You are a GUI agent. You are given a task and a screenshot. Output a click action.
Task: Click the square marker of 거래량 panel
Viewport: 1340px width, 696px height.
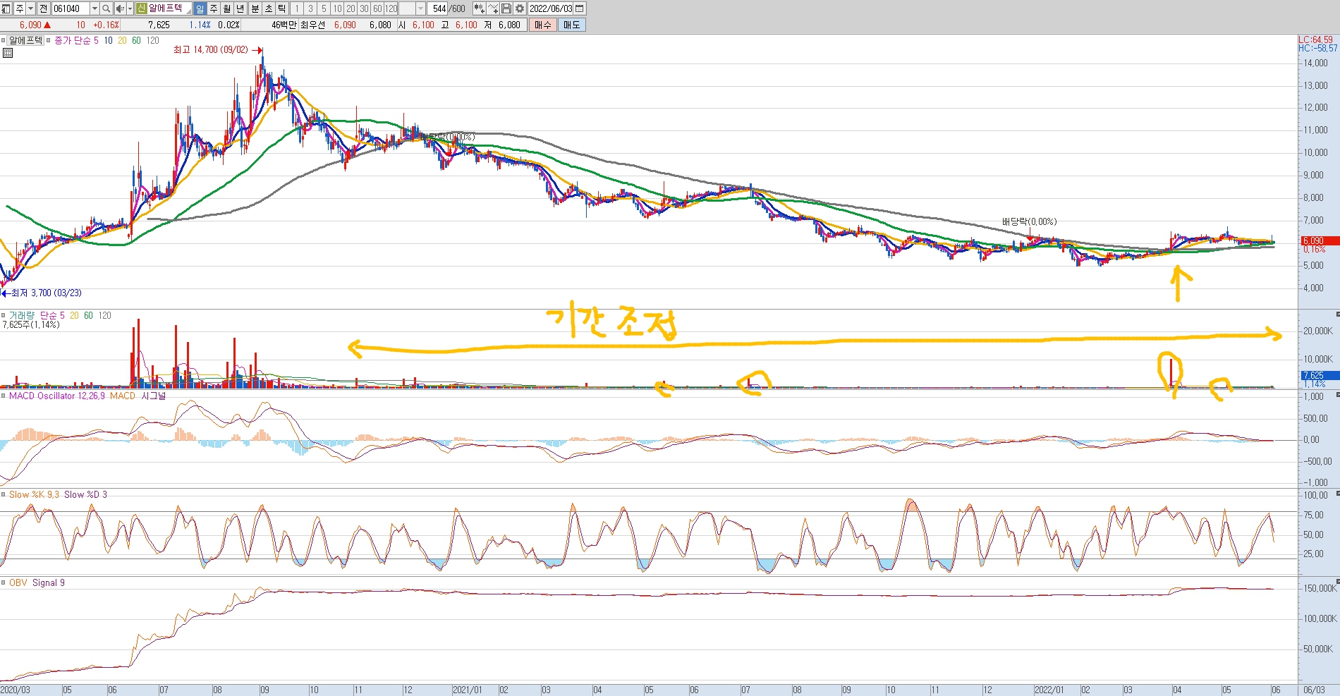coord(3,315)
